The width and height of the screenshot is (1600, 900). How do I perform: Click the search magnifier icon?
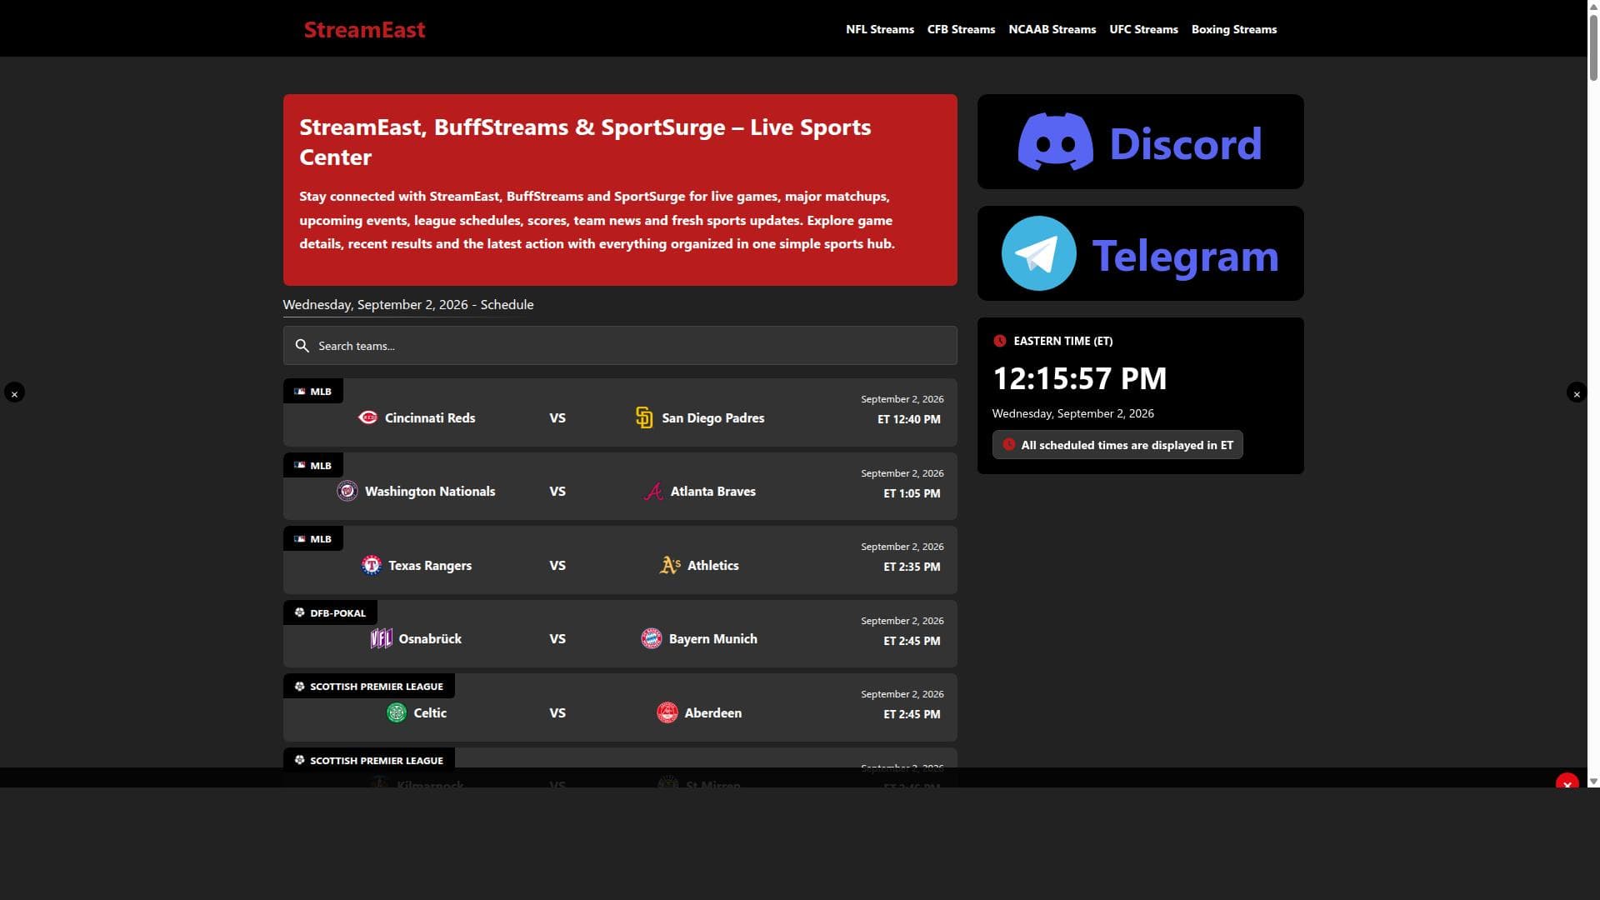[302, 345]
